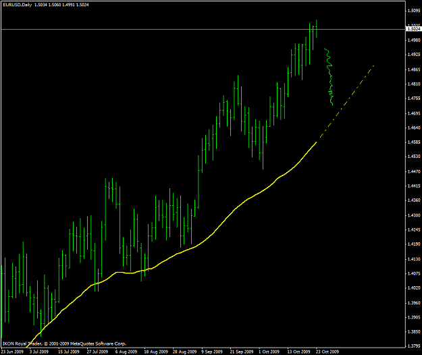Viewport: 422px width, 355px height.
Task: Click the 1.4245 price axis label
Action: click(414, 230)
